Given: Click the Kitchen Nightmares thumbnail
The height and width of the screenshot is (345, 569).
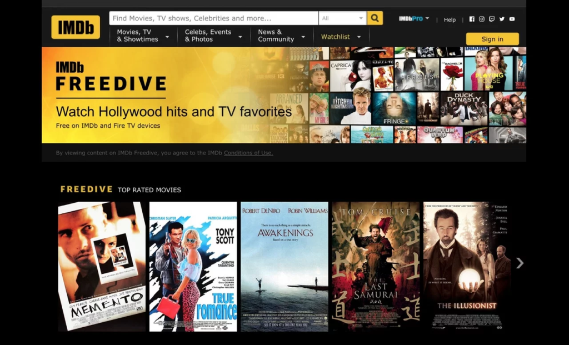Looking at the screenshot, I should point(351,108).
